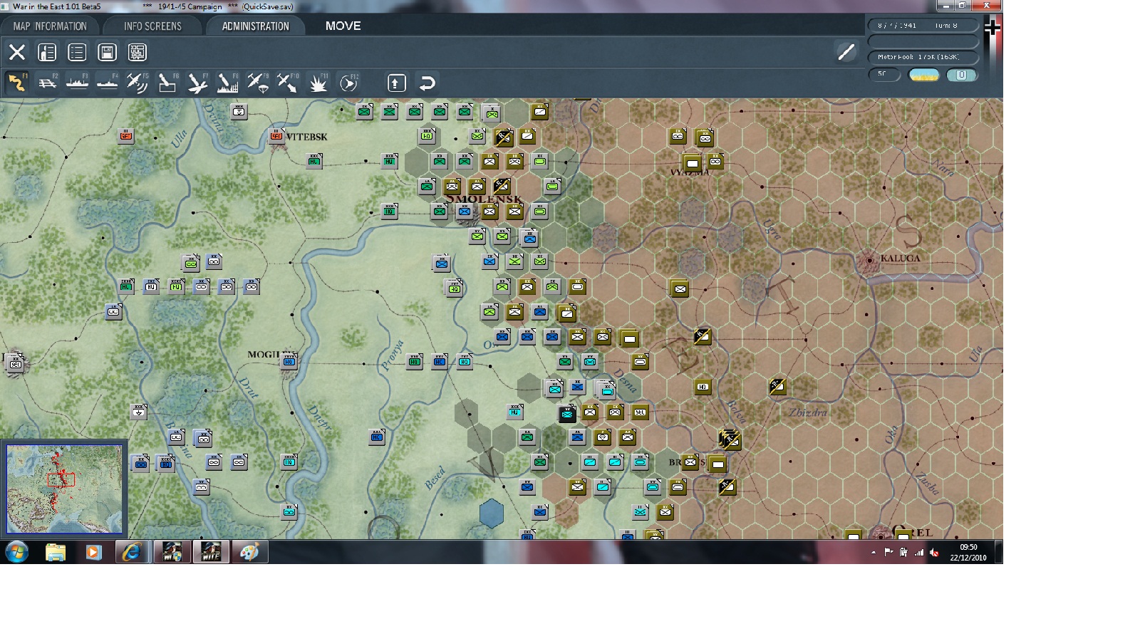1140x641 pixels.
Task: Click the weather swatch showing sky and field
Action: [x=924, y=75]
